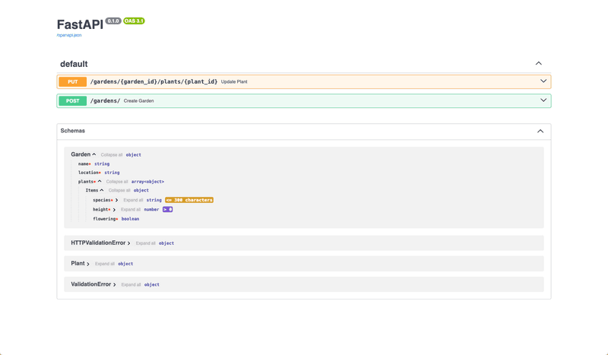Image resolution: width=608 pixels, height=355 pixels.
Task: Collapse the Schemas section chevron
Action: click(540, 132)
